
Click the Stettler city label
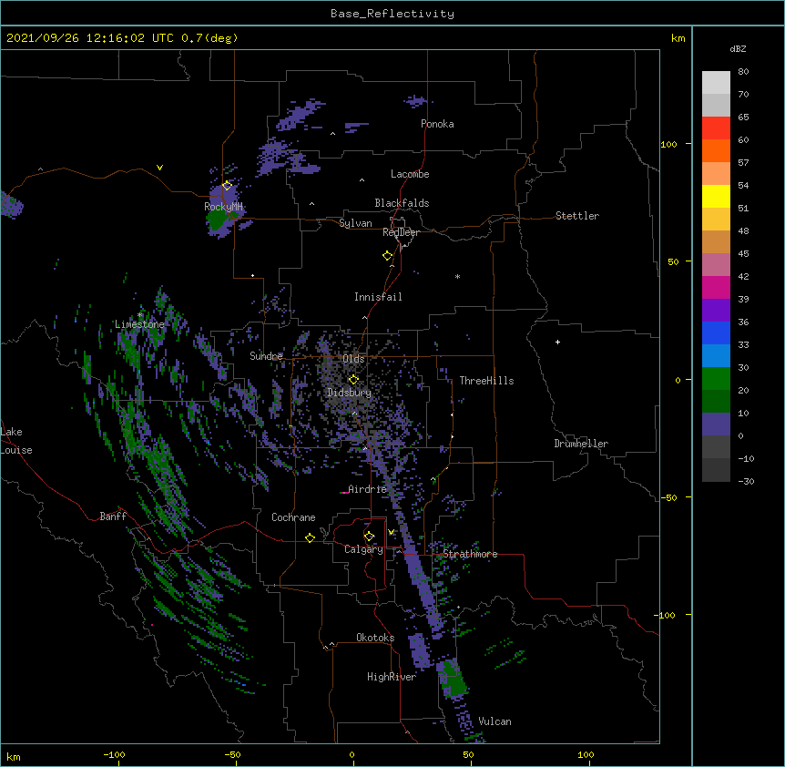point(577,216)
